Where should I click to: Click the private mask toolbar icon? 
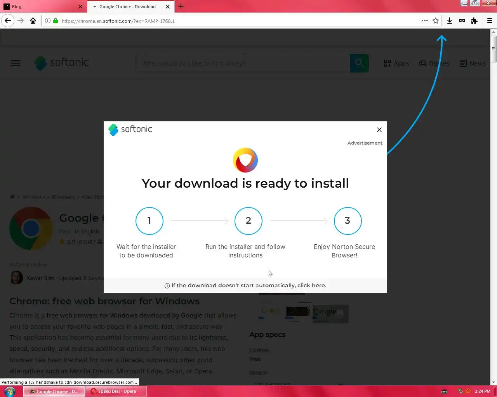coord(462,21)
